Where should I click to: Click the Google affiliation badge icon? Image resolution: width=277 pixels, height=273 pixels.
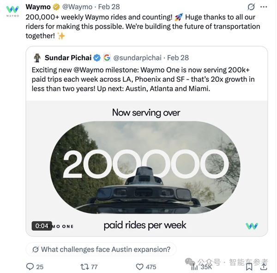(x=107, y=58)
